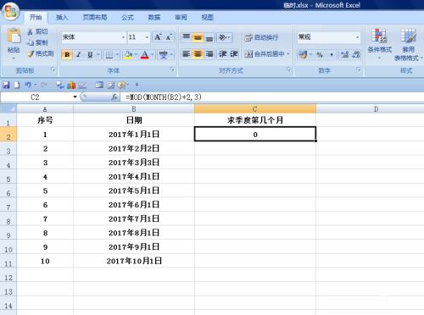This screenshot has height=315, width=424.
Task: Toggle Italic formatting button
Action: pyautogui.click(x=79, y=54)
